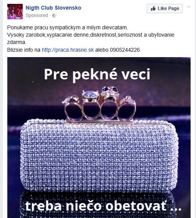Open the http://praca.hrasne.sk link

coord(68,50)
